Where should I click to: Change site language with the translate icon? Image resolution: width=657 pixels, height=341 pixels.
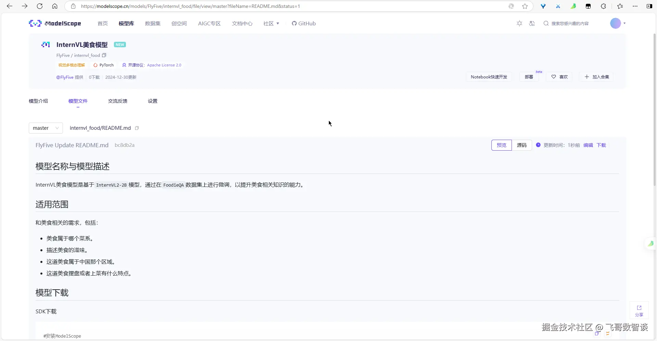(532, 23)
